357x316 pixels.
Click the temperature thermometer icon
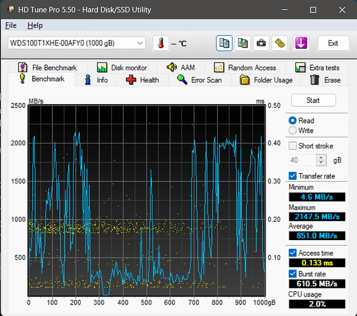pos(161,43)
